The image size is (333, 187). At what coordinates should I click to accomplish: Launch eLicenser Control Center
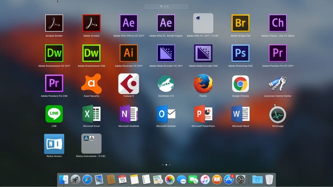point(277,84)
